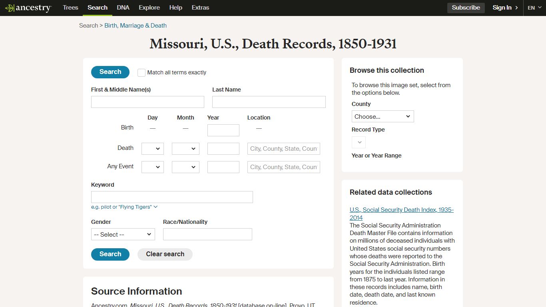The height and width of the screenshot is (307, 546).
Task: Open the Explore menu
Action: [149, 8]
